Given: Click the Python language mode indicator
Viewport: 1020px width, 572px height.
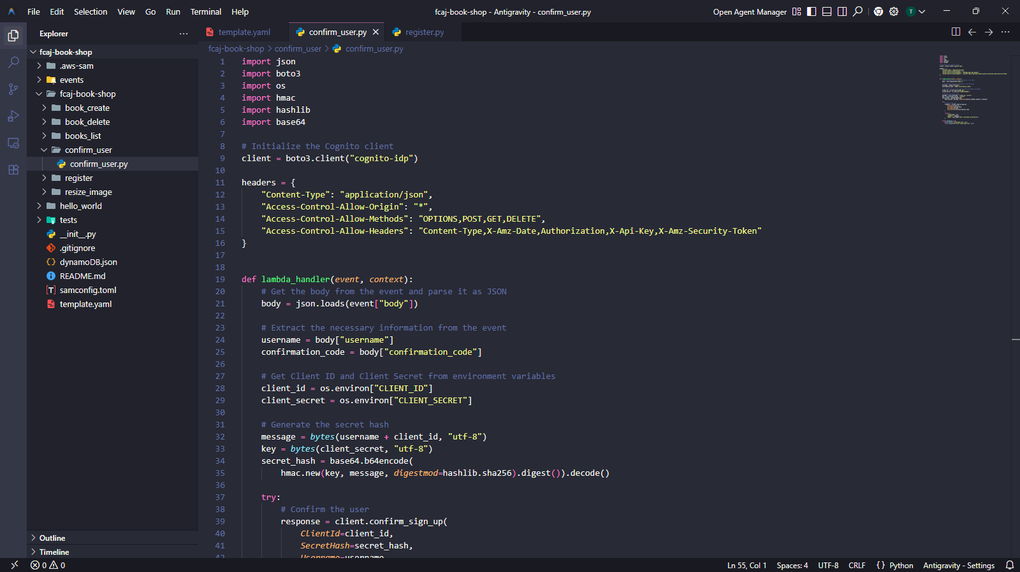Looking at the screenshot, I should (x=901, y=565).
